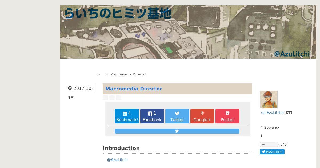Screen dimensions: 320x168
Task: Click the wide Twitter follow bar
Action: 177,131
